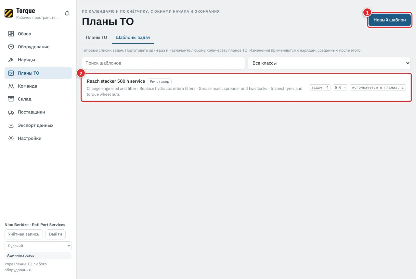Image resolution: width=416 pixels, height=279 pixels.
Task: Click the Настройки gear icon
Action: (11, 138)
